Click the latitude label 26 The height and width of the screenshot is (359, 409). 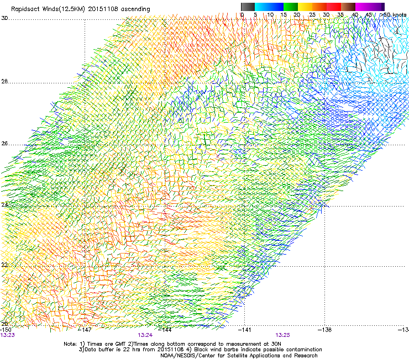(x=4, y=144)
